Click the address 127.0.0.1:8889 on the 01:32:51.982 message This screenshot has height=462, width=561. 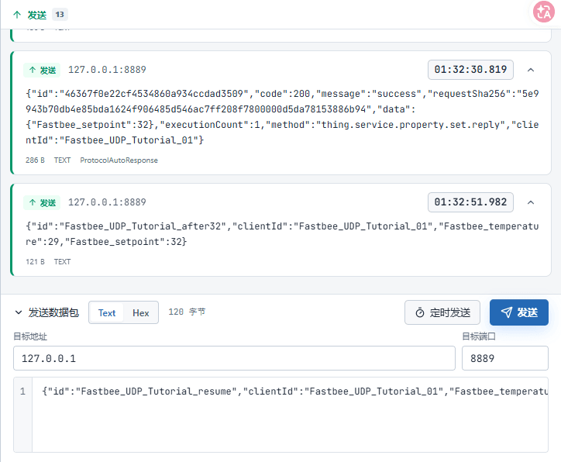point(107,202)
